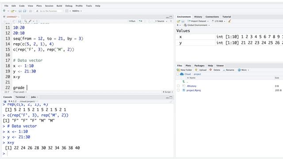
Task: Open the Tools menu
Action: click(89, 6)
